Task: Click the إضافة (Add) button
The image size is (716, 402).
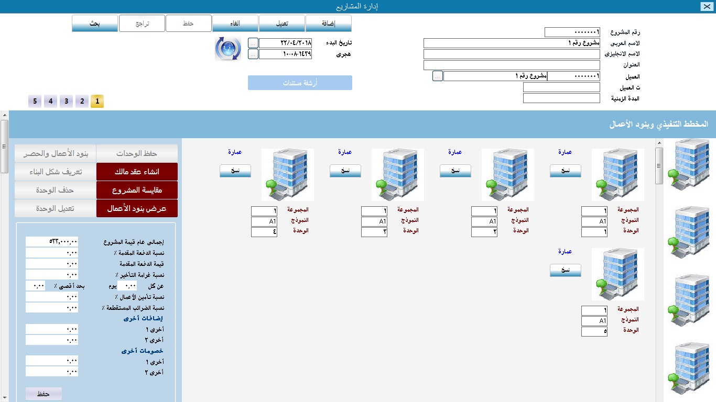Action: tap(329, 24)
